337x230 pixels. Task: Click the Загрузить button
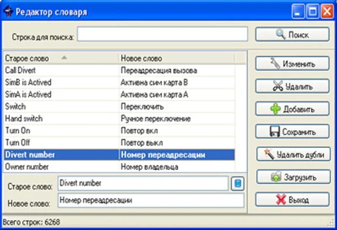[x=293, y=177]
